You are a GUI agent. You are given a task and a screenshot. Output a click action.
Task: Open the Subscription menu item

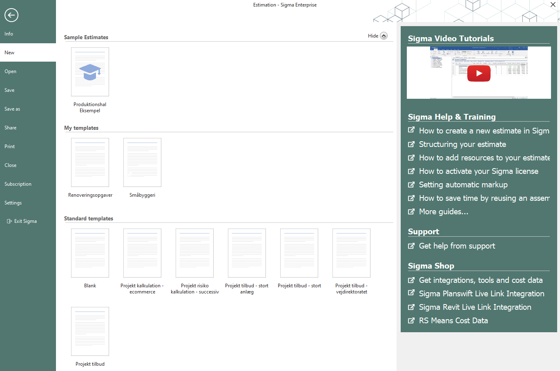coord(28,184)
